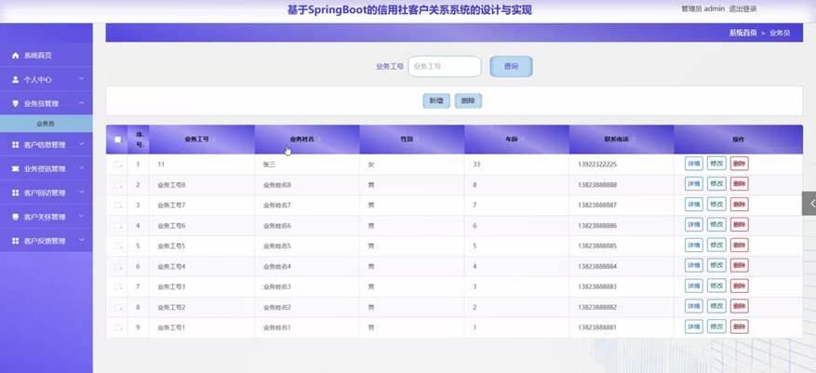816x373 pixels.
Task: Click the ticket icon beside 业务资讯管理
Action: (15, 168)
